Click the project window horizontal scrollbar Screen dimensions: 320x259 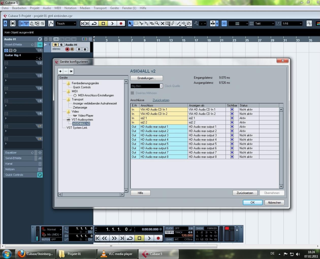click(111, 246)
